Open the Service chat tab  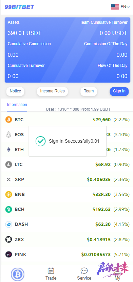[84, 274]
